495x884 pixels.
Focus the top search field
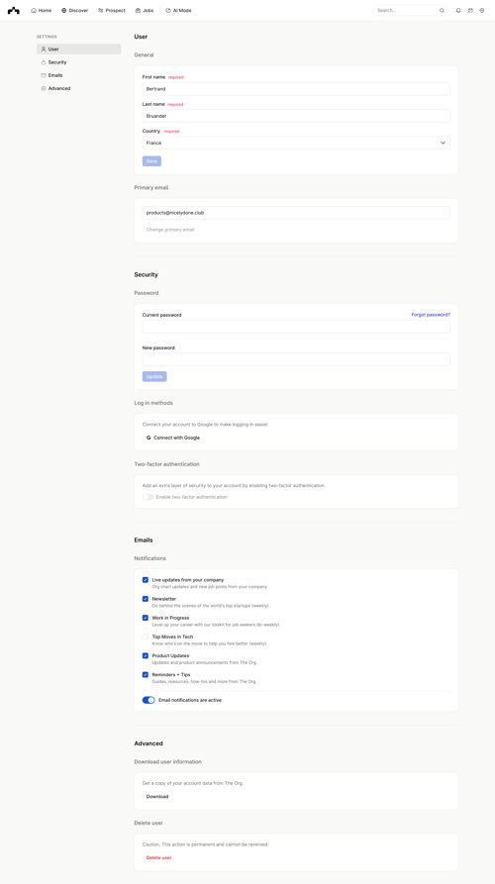pyautogui.click(x=410, y=10)
